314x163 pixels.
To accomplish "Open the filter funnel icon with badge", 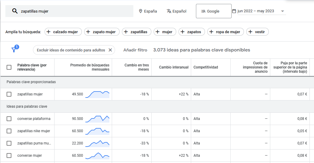I will coord(15,48).
